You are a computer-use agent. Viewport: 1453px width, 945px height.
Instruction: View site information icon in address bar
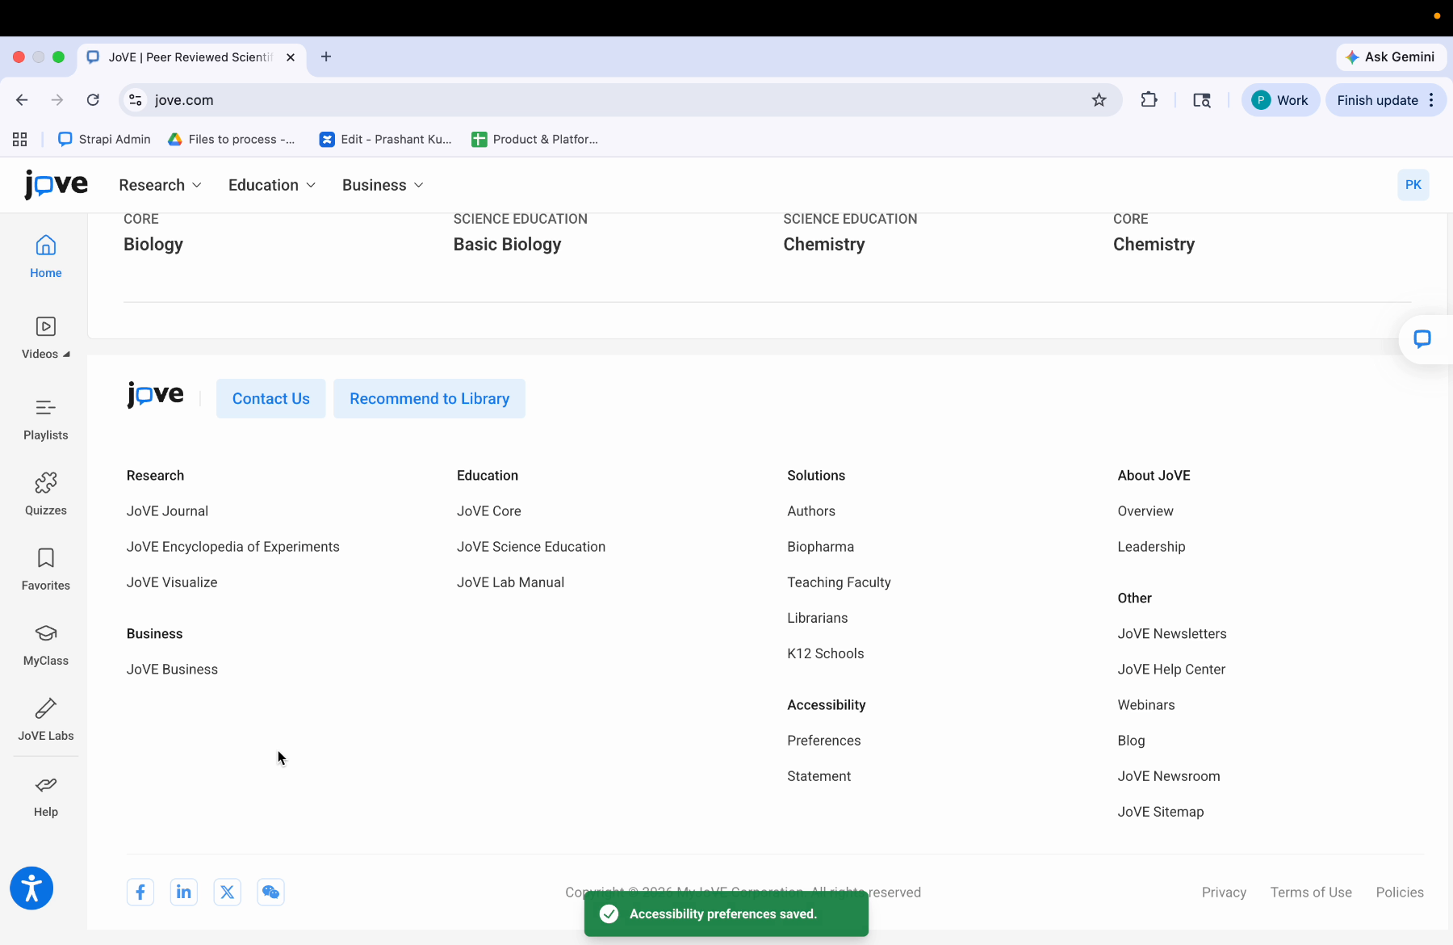136,100
